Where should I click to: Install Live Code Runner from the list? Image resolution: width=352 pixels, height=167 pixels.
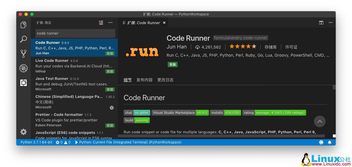coord(110,71)
